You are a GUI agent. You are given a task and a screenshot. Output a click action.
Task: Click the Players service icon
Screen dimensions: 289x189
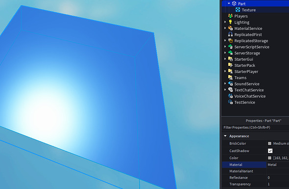pyautogui.click(x=230, y=16)
